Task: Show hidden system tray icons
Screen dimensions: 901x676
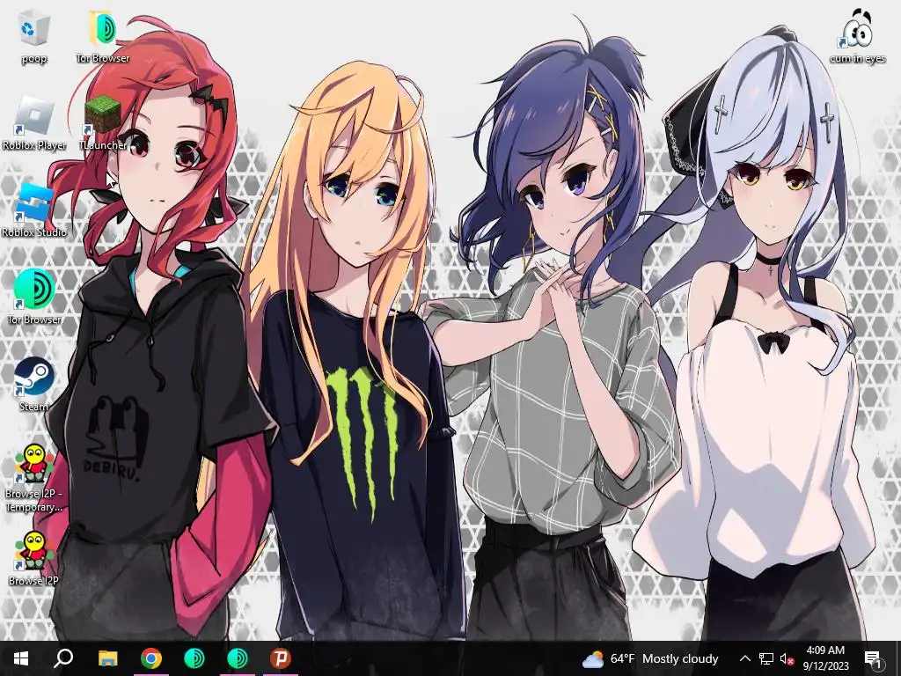Action: tap(744, 658)
